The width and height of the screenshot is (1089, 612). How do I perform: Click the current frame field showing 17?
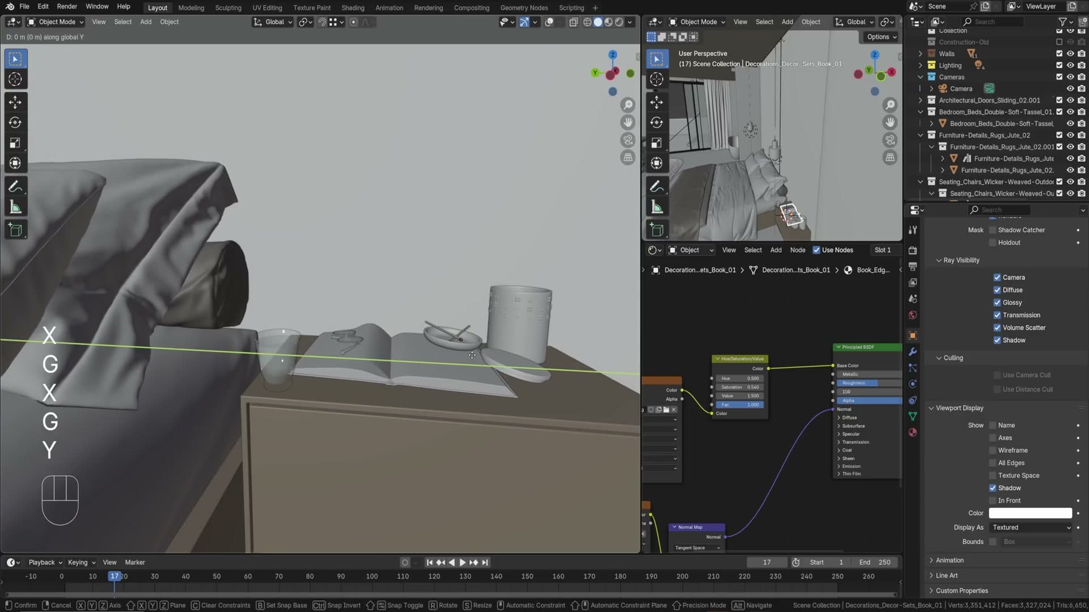pyautogui.click(x=767, y=563)
